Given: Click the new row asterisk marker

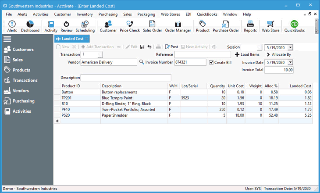Looking at the screenshot, I should (x=57, y=121).
